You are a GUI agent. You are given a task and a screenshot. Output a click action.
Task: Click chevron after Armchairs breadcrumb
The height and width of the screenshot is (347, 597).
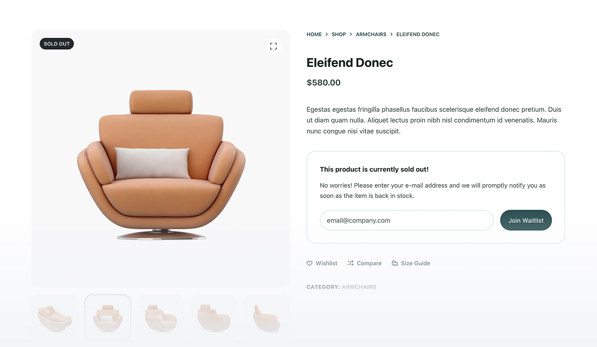pos(391,34)
